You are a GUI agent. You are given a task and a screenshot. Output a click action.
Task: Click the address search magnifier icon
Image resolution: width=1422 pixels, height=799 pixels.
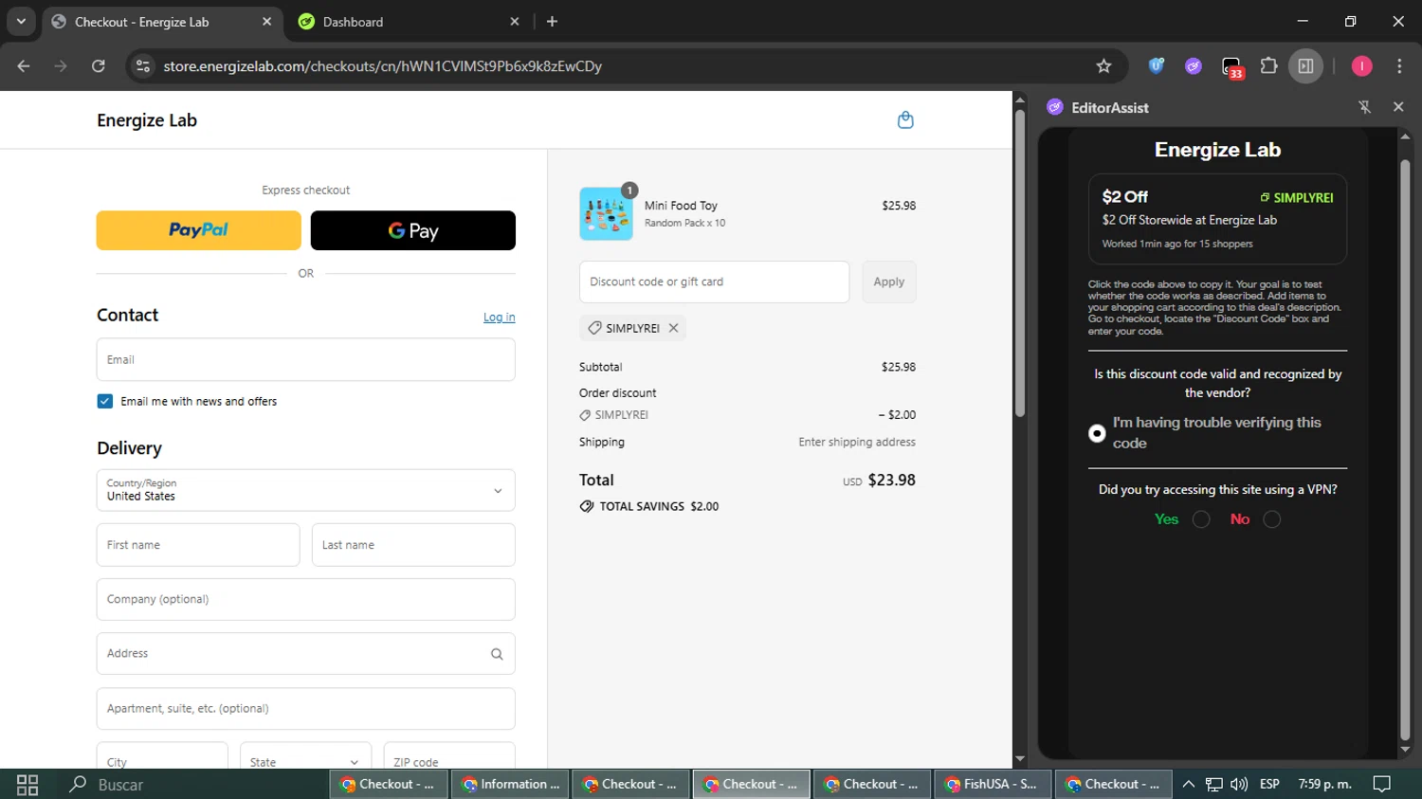(x=497, y=654)
